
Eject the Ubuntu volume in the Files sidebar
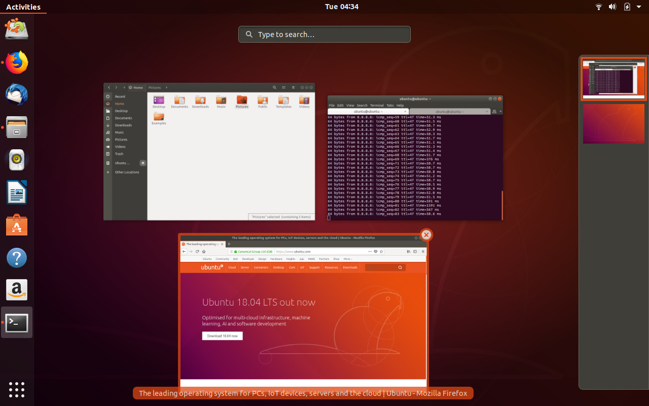[x=143, y=163]
